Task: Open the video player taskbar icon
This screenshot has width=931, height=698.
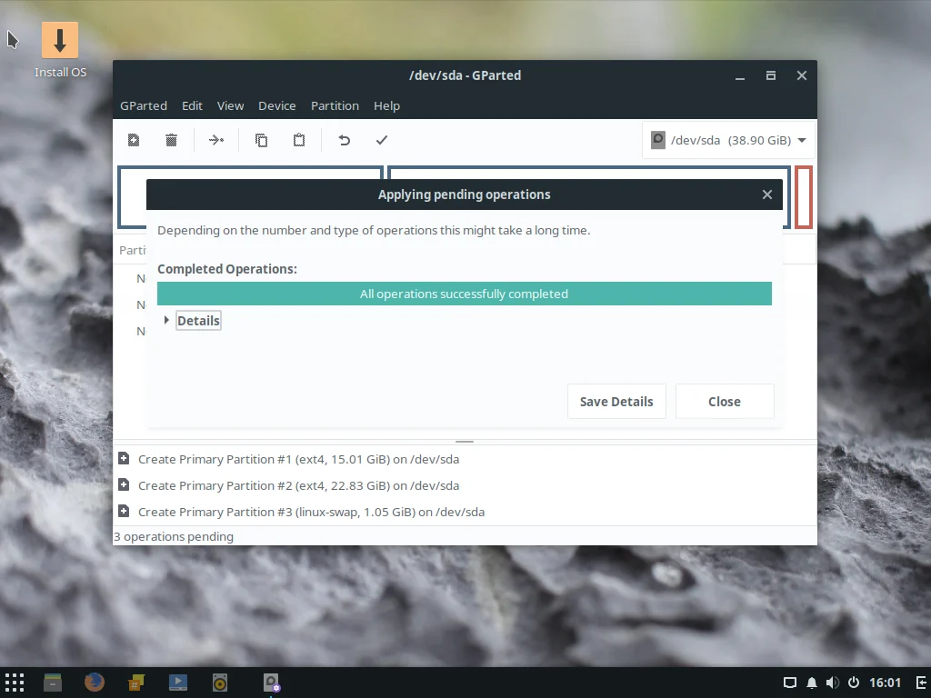Action: [178, 683]
